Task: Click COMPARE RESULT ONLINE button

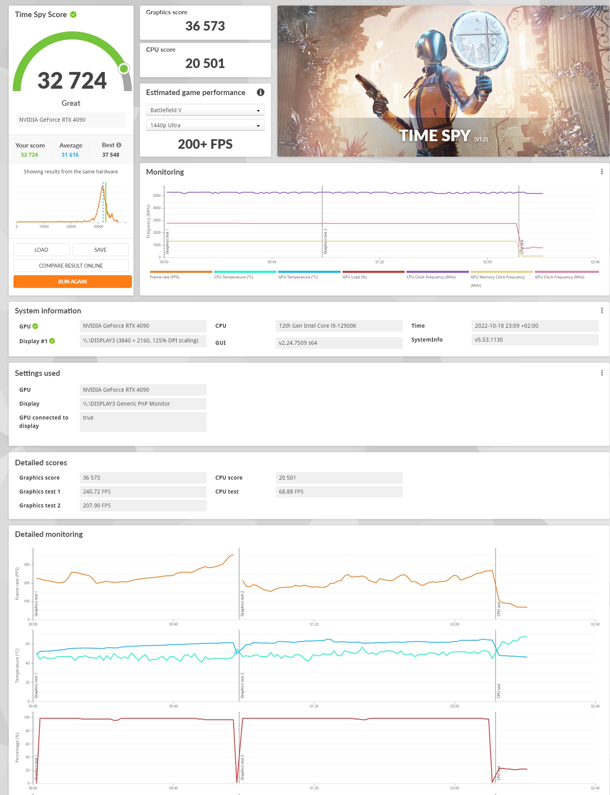Action: [71, 266]
